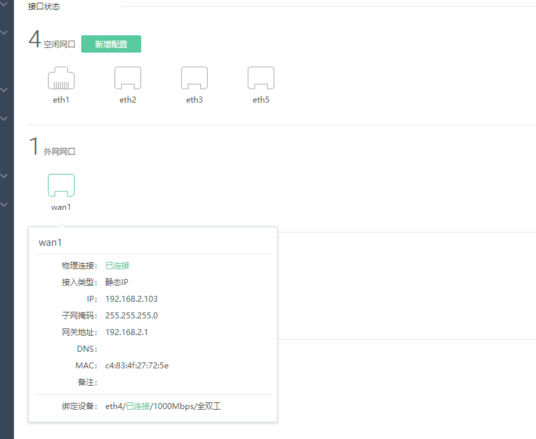The height and width of the screenshot is (439, 536).
Task: Click the MAC address c4:83:4f:27:72:5e
Action: click(136, 366)
